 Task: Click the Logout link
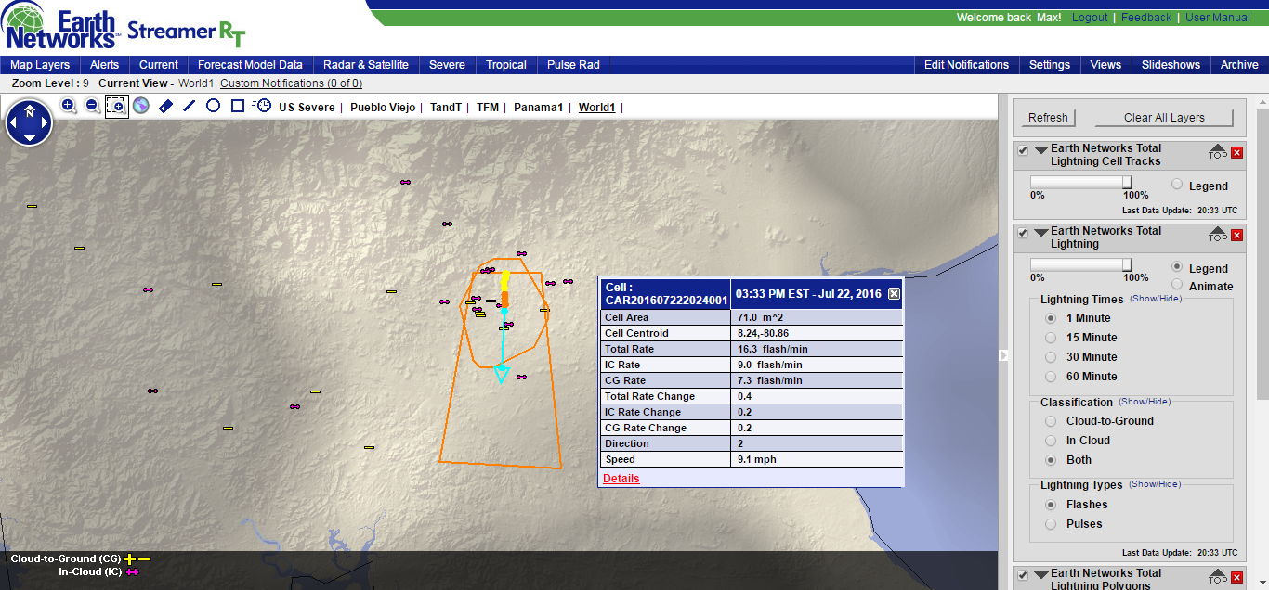click(x=1090, y=18)
